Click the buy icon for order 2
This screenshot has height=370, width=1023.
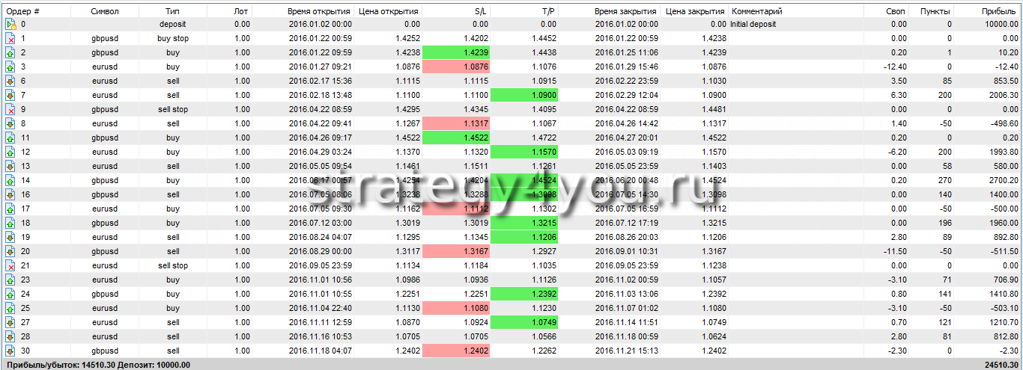10,52
